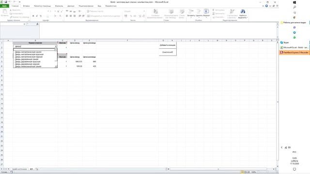The width and height of the screenshot is (310, 174).
Task: Switch to Разметка страницы tab
Action: tap(42, 6)
